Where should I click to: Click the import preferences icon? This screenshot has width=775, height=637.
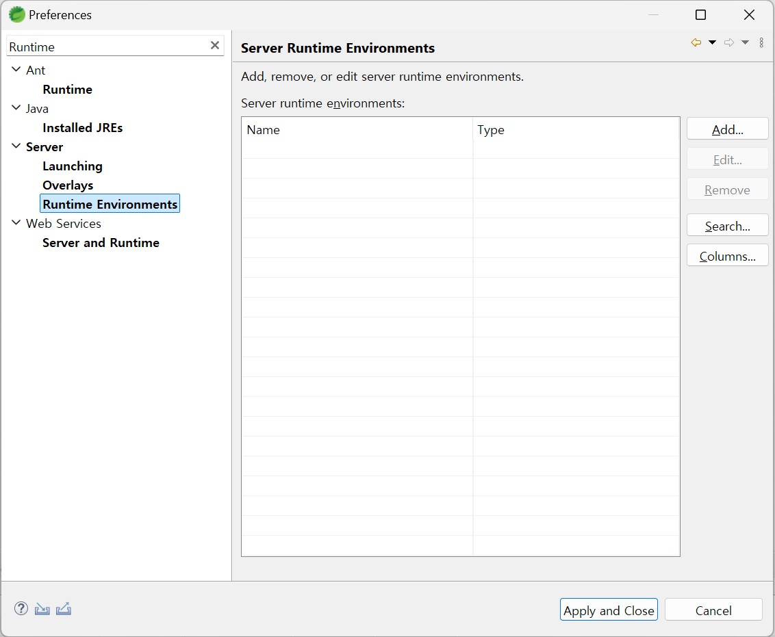[x=42, y=608]
